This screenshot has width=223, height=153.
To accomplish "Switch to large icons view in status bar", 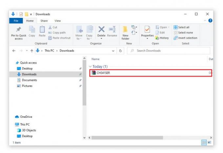I will 209,143.
